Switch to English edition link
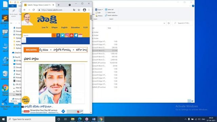 64,27
